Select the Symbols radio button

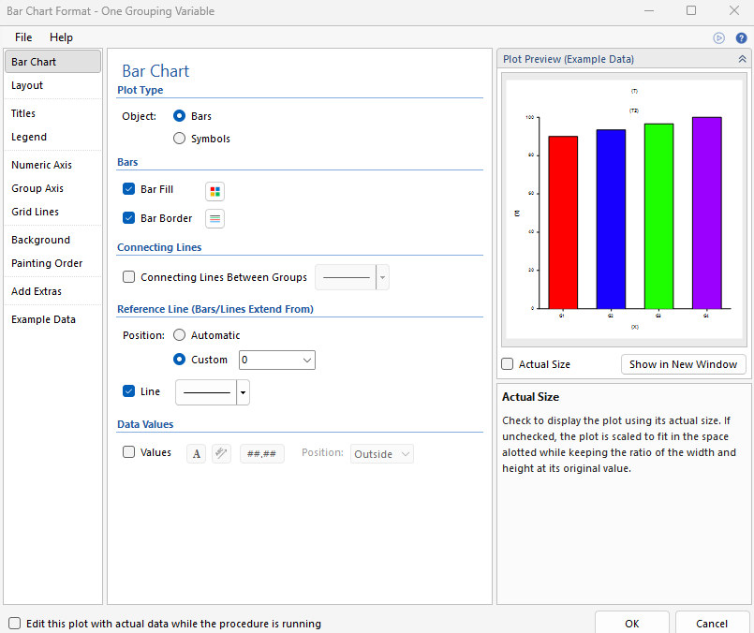tap(180, 139)
